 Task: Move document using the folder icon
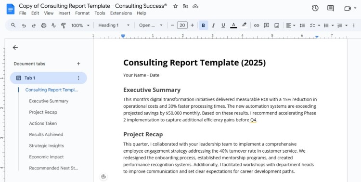tap(185, 6)
